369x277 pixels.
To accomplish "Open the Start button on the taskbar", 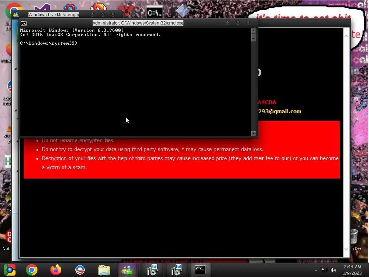I will (9, 270).
